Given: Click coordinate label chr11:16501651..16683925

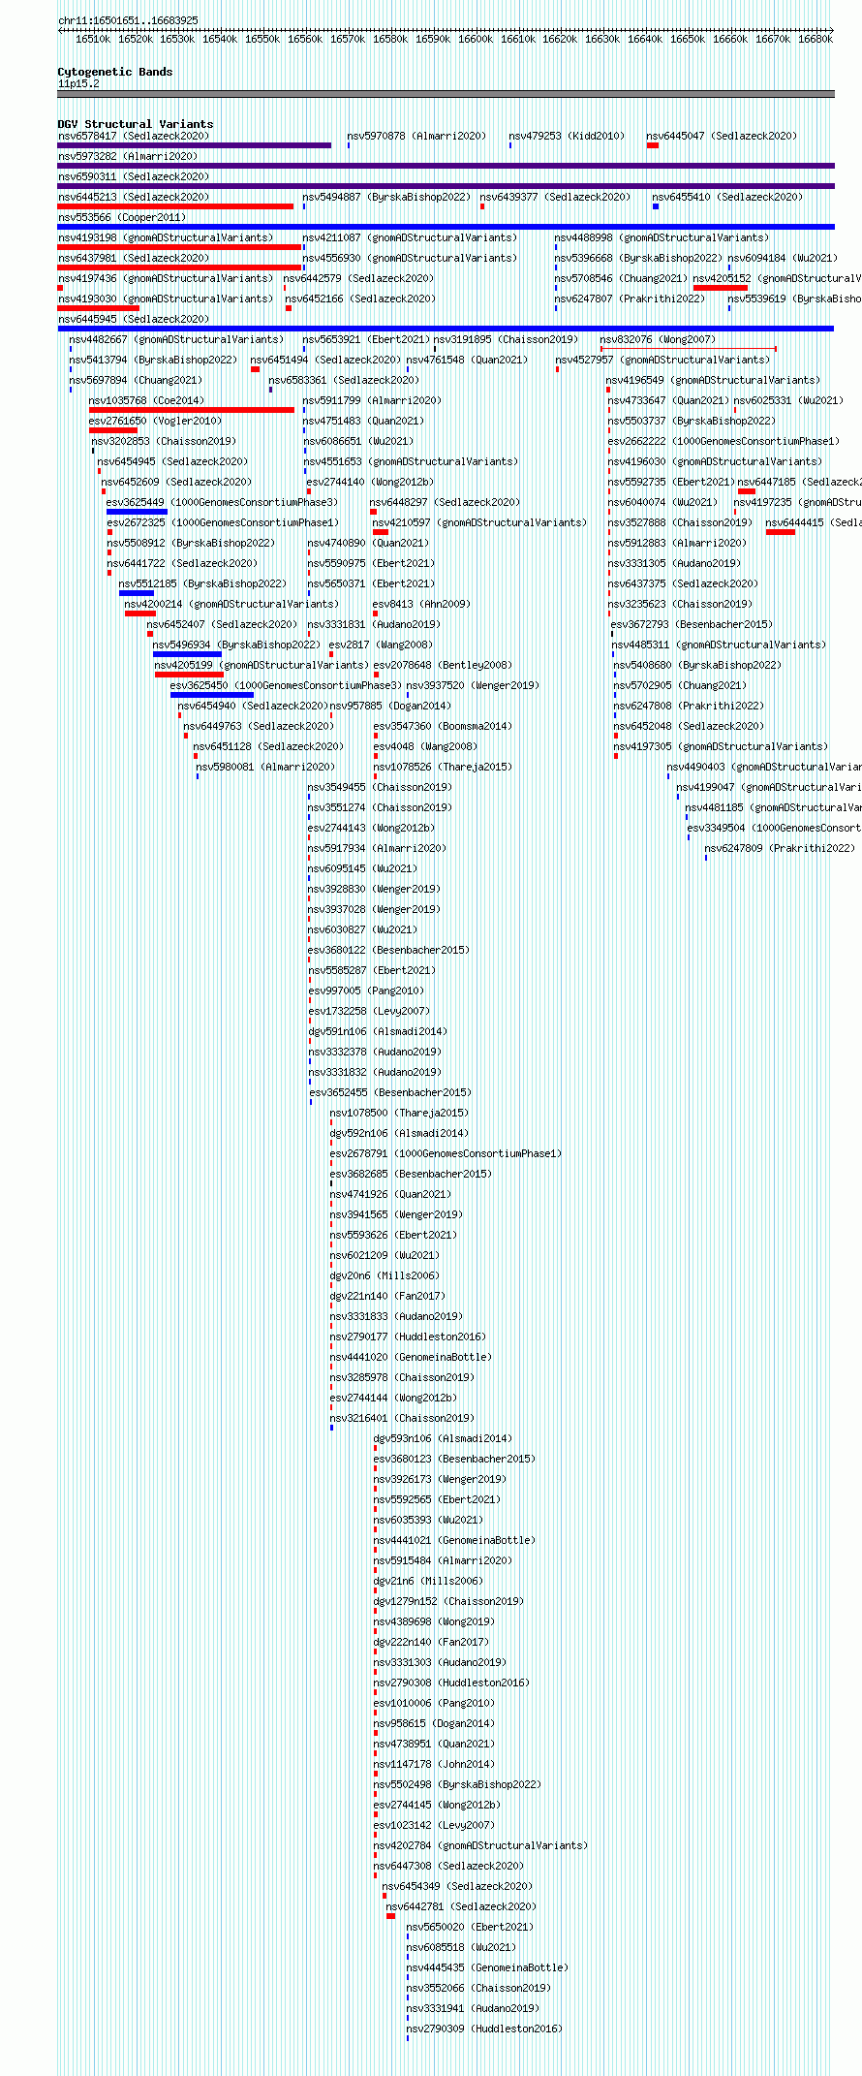Looking at the screenshot, I should [128, 20].
